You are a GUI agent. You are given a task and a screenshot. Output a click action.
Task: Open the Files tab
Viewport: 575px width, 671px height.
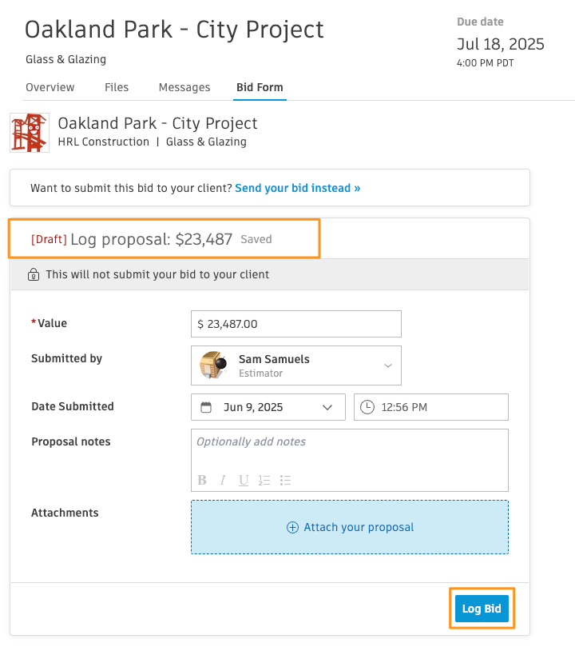pyautogui.click(x=117, y=87)
